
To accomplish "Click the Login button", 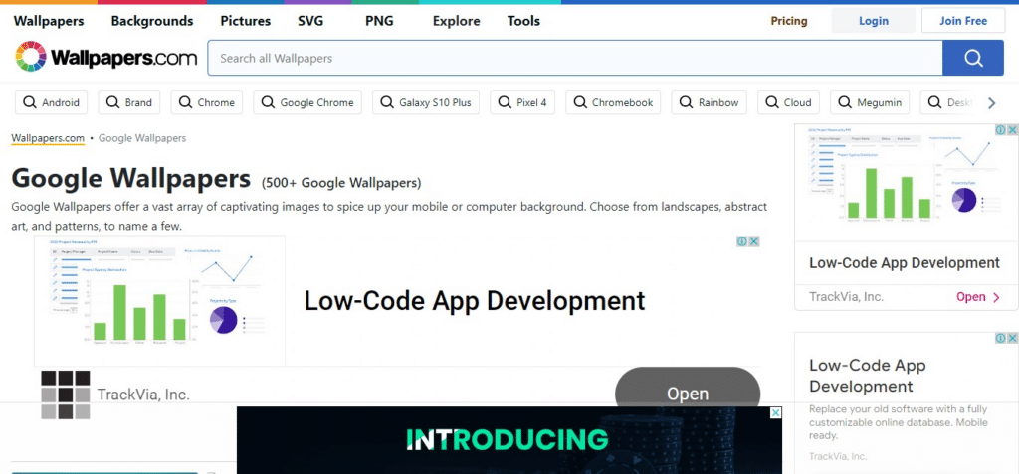I will point(874,21).
